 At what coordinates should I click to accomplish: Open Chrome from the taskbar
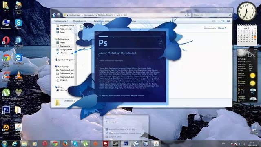pyautogui.click(x=55, y=144)
